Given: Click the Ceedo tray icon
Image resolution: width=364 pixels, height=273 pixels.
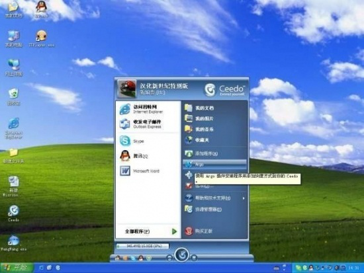Looking at the screenshot, I should tap(305, 268).
